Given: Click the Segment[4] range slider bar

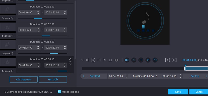Looking at the screenshot, I should [42, 36].
